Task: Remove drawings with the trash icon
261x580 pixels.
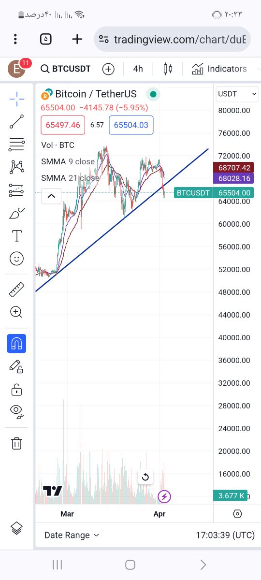Action: (16, 443)
